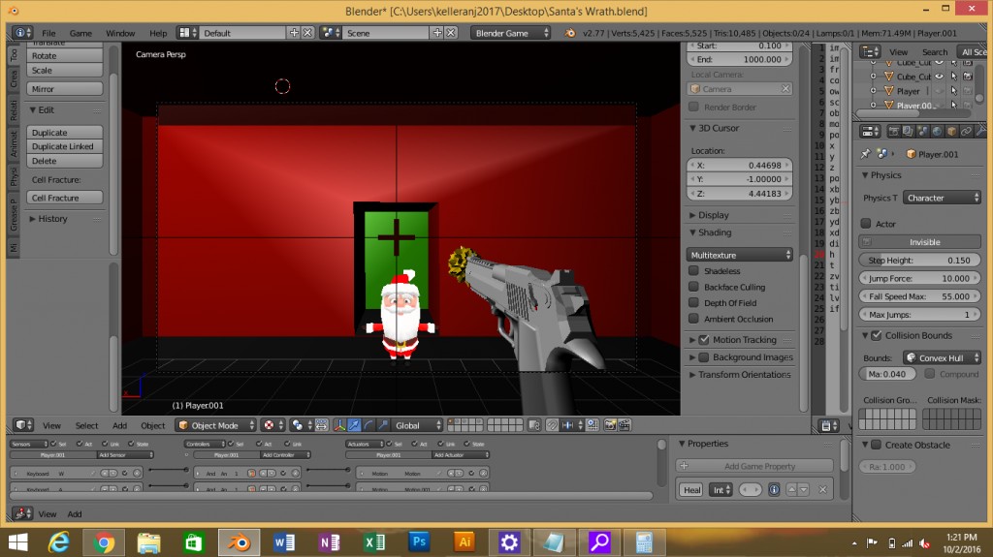993x557 pixels.
Task: Open the Help menu
Action: coord(158,33)
